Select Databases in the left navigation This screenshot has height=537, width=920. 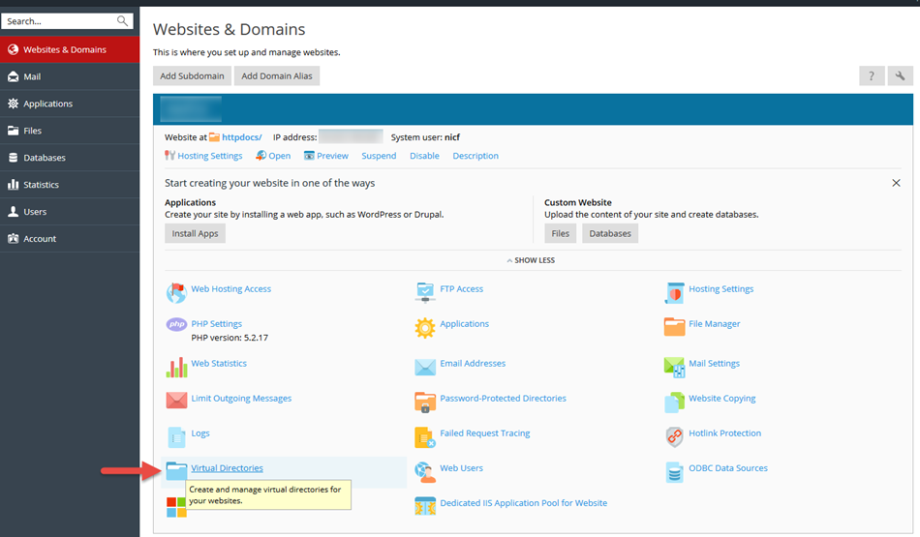point(45,158)
